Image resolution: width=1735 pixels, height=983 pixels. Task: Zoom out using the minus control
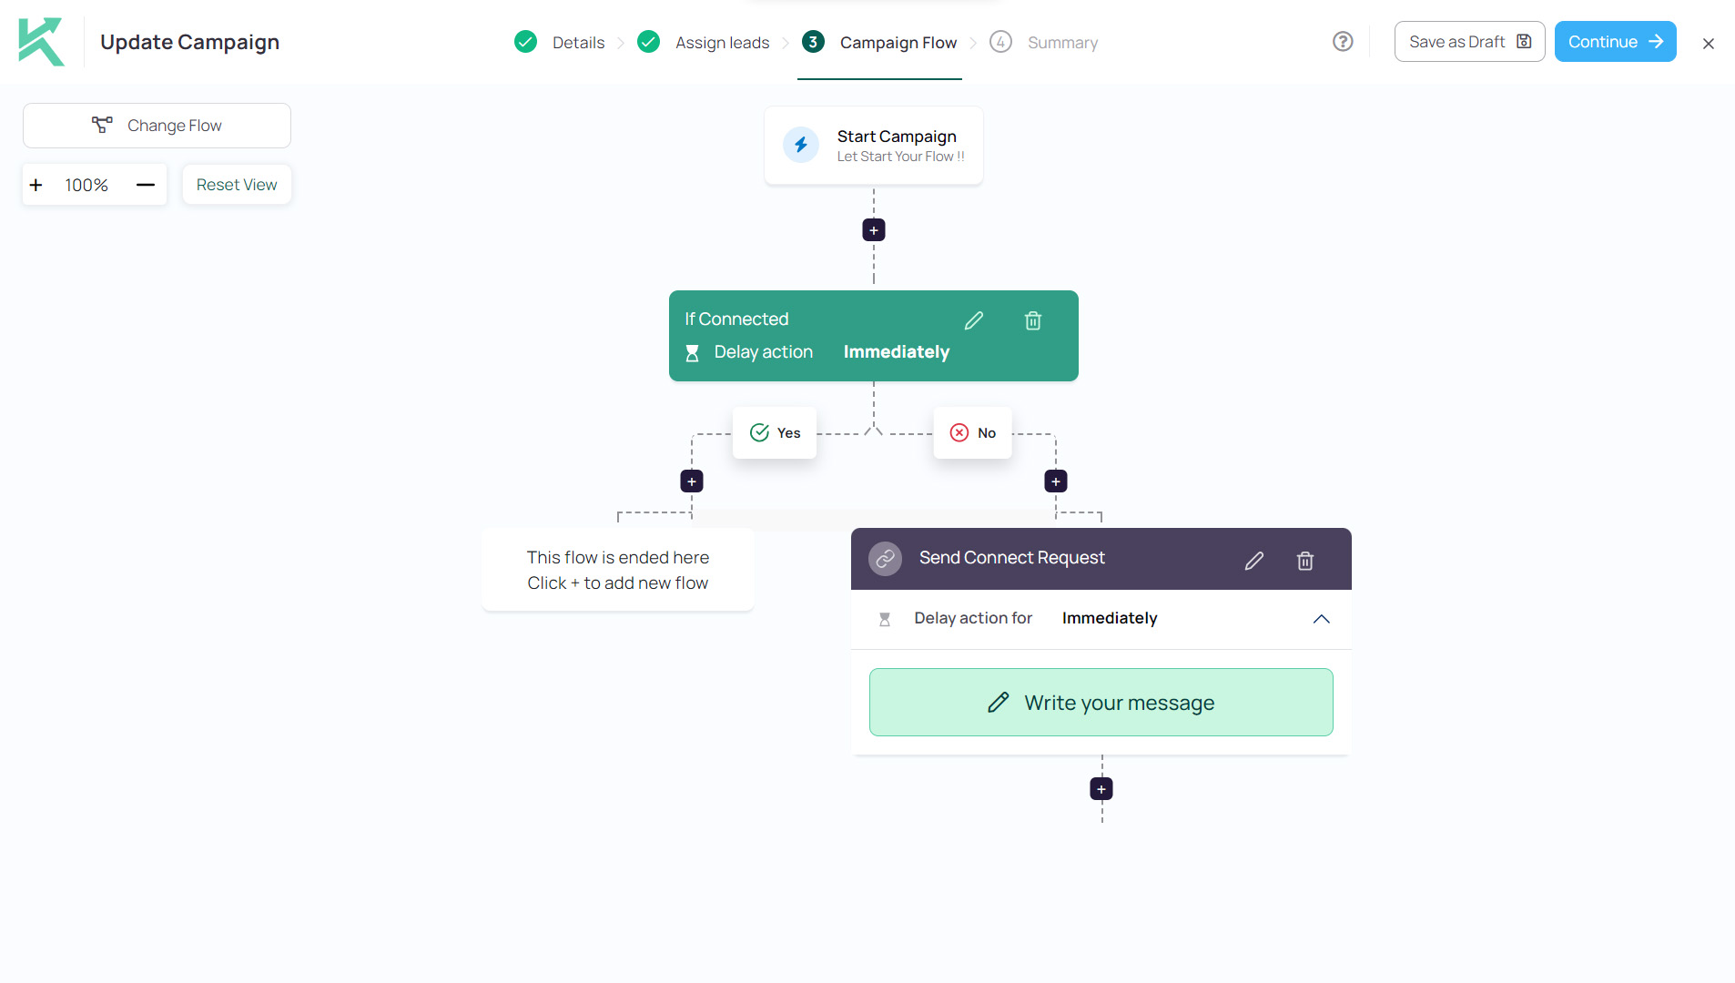coord(146,185)
